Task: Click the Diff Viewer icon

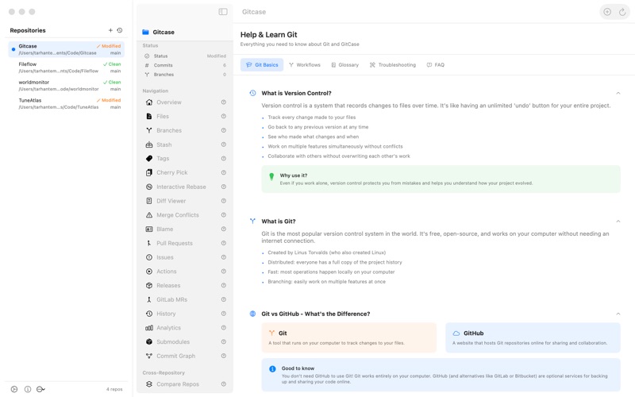Action: [x=149, y=201]
